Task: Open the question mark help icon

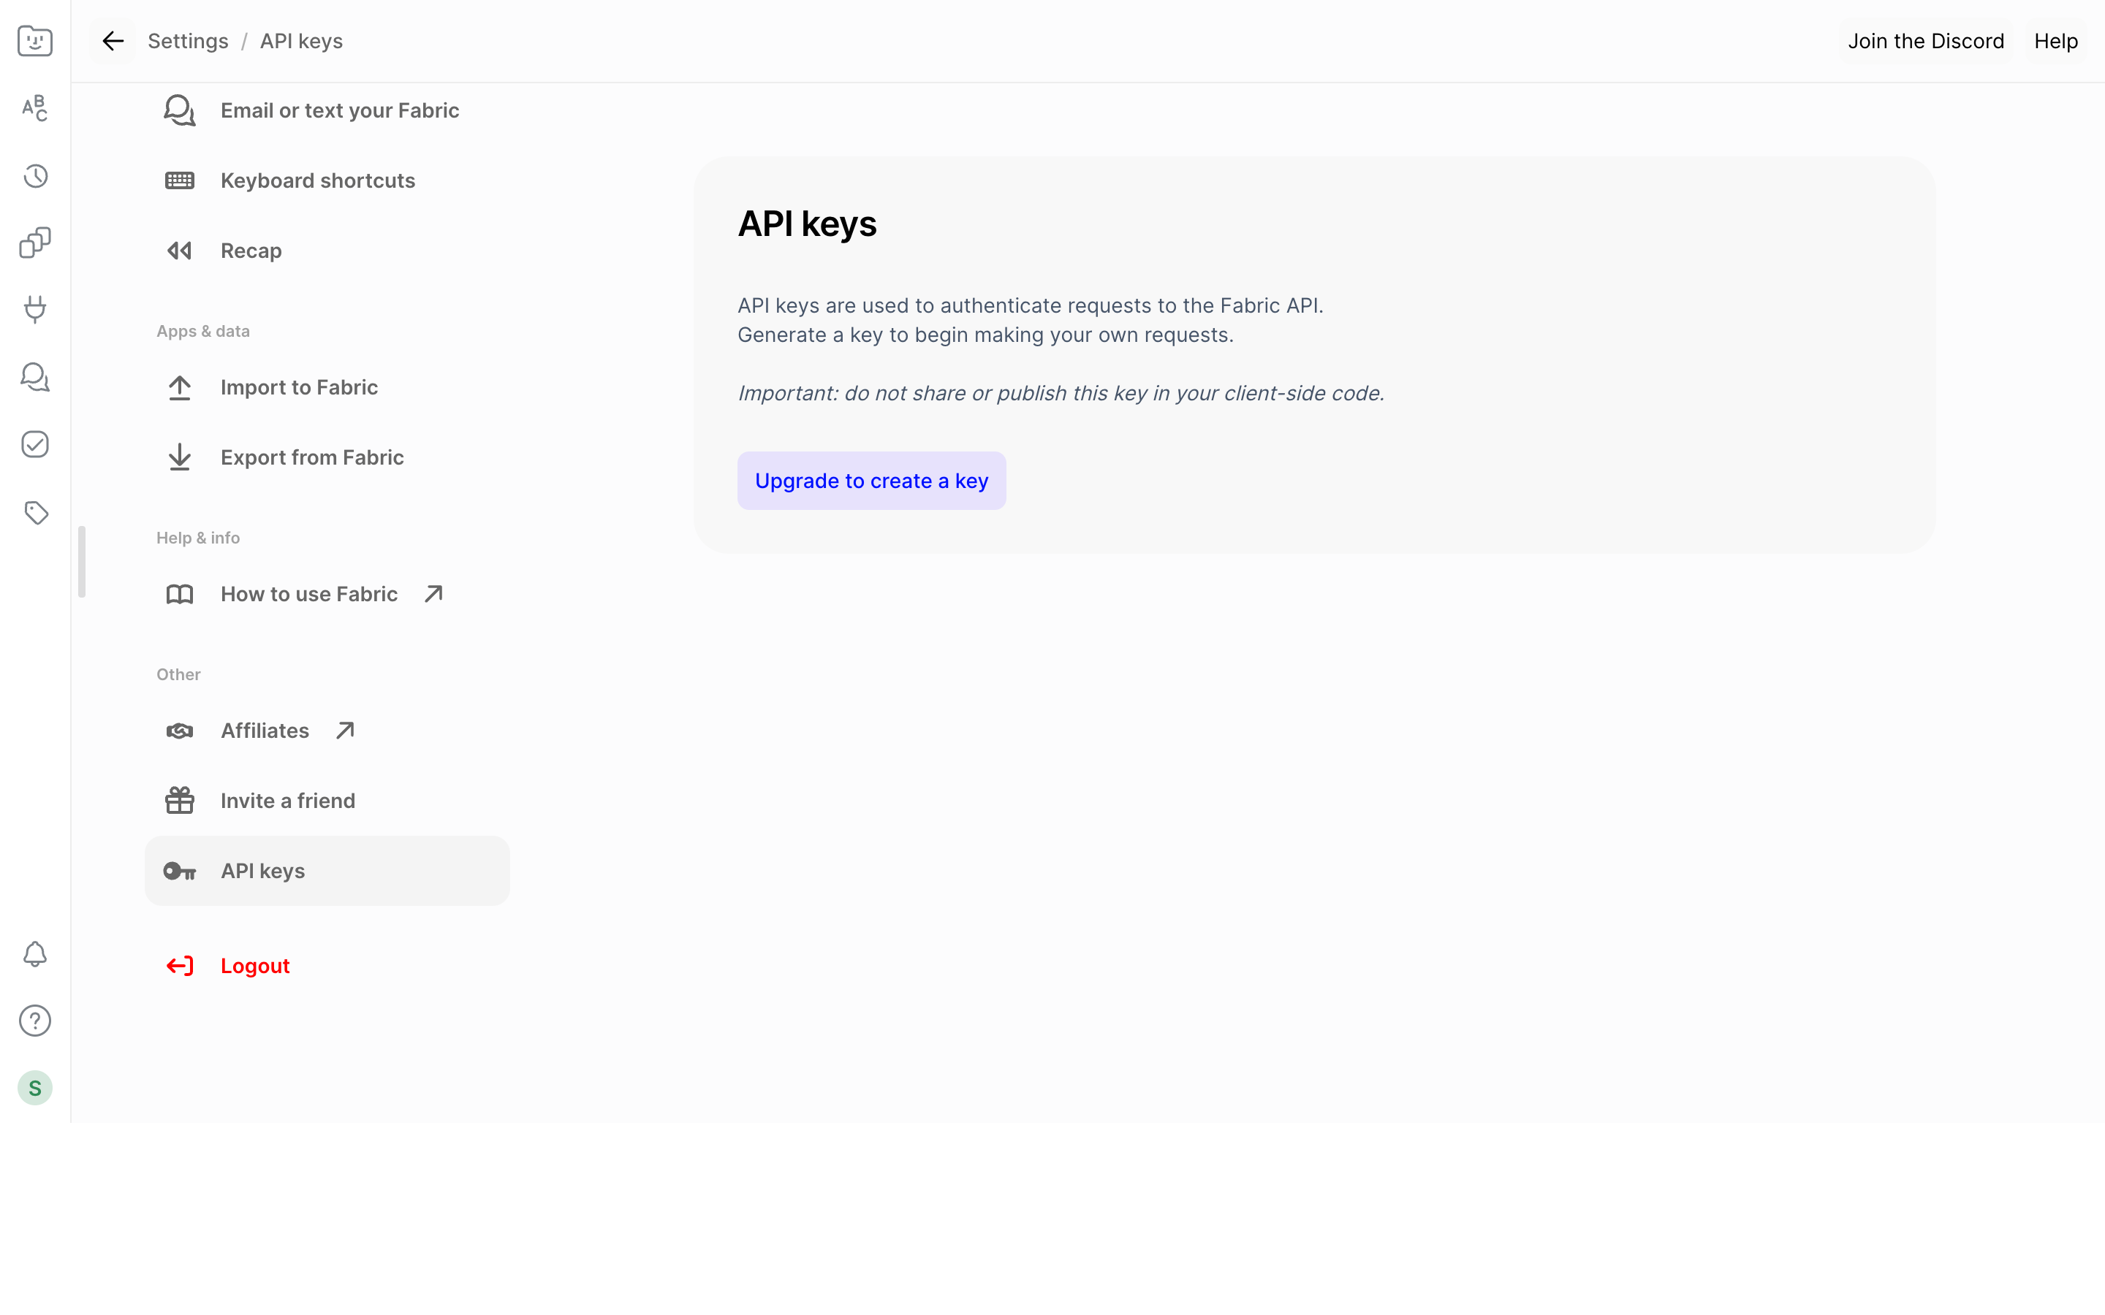Action: [35, 1021]
